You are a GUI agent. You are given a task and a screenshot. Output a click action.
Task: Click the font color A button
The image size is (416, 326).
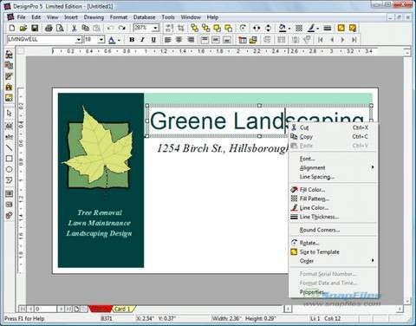tap(112, 40)
